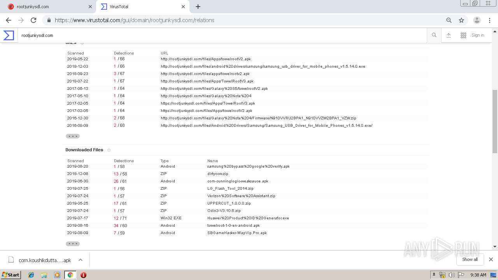Click the Galaxy%20Note%204 URL dated 2017-05-10
Viewport: 498px width, 280px height.
coord(206,96)
